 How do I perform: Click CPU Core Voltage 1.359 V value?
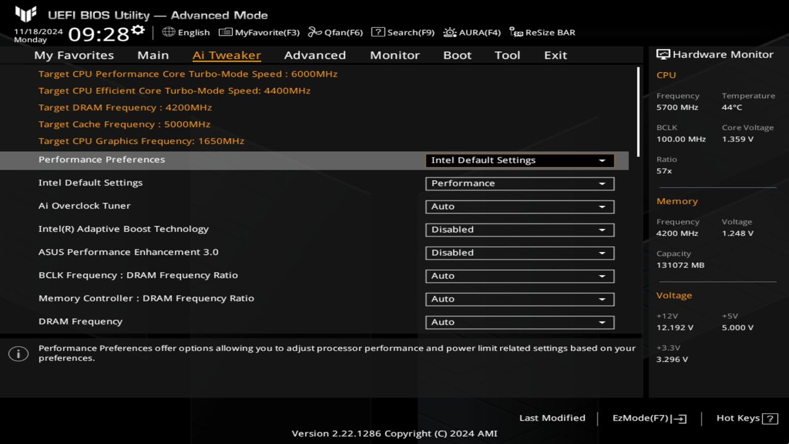(737, 139)
